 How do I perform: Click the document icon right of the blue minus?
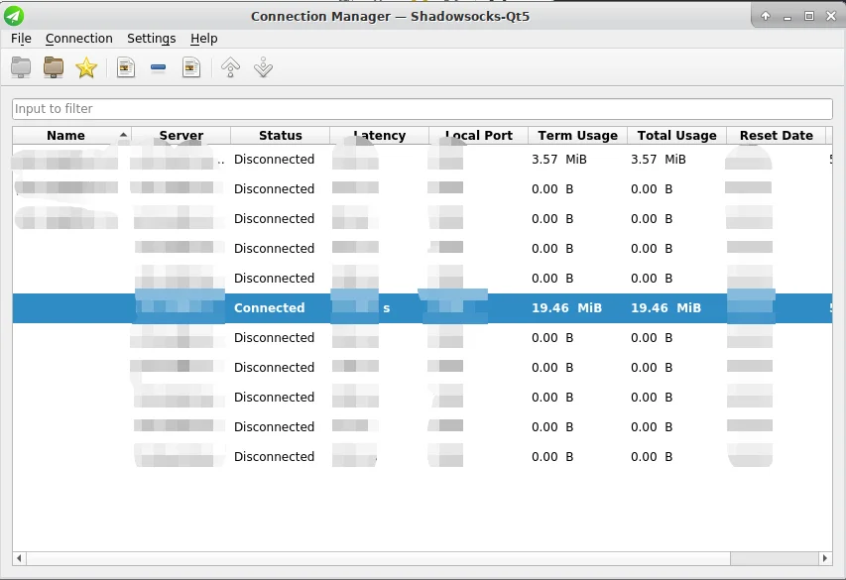191,67
